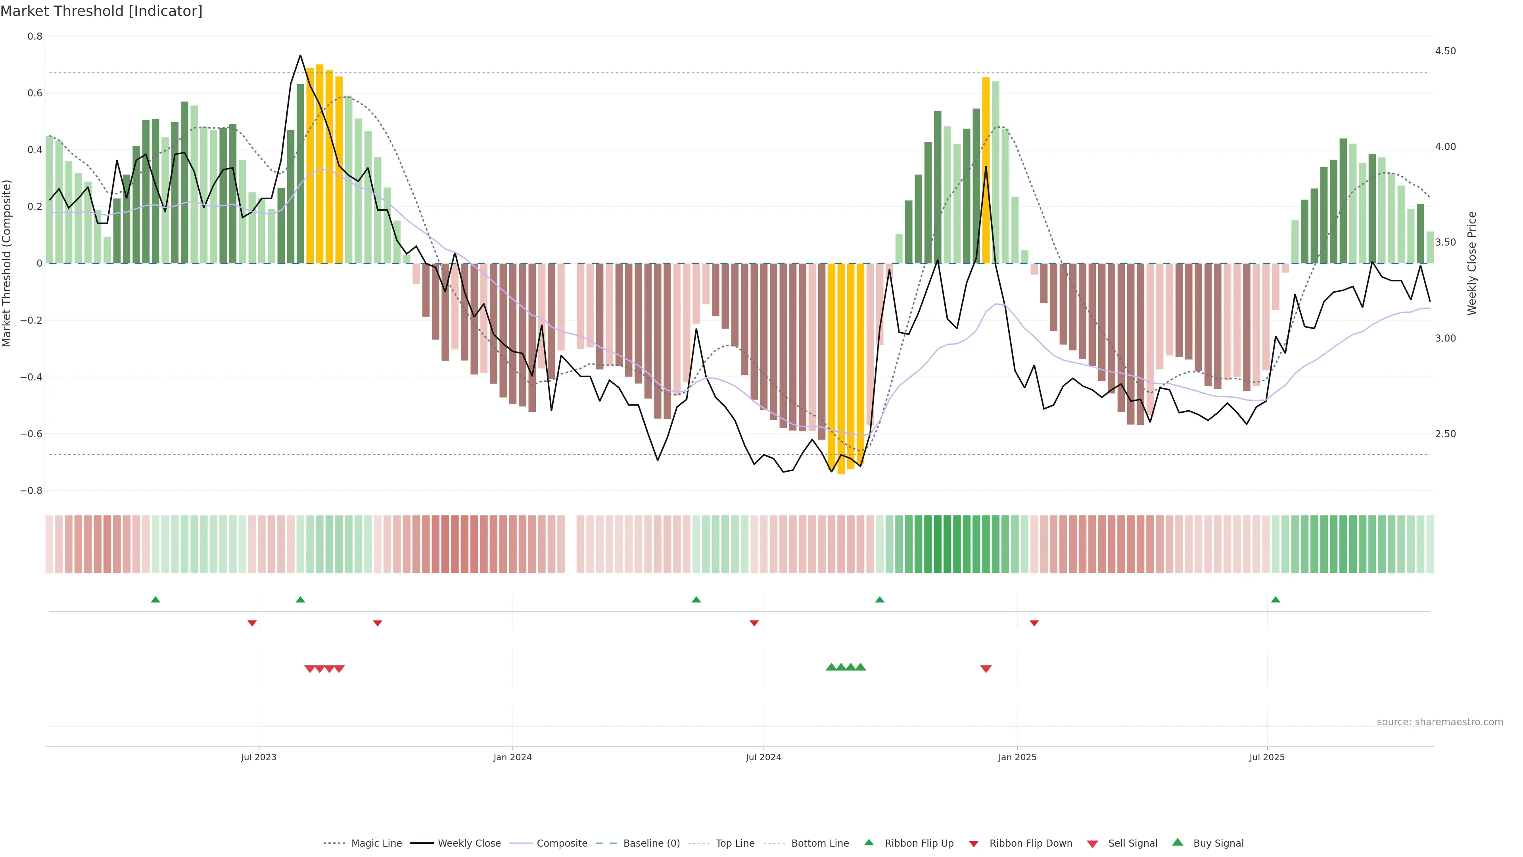Toggle Weekly Close legend entry

tap(469, 844)
